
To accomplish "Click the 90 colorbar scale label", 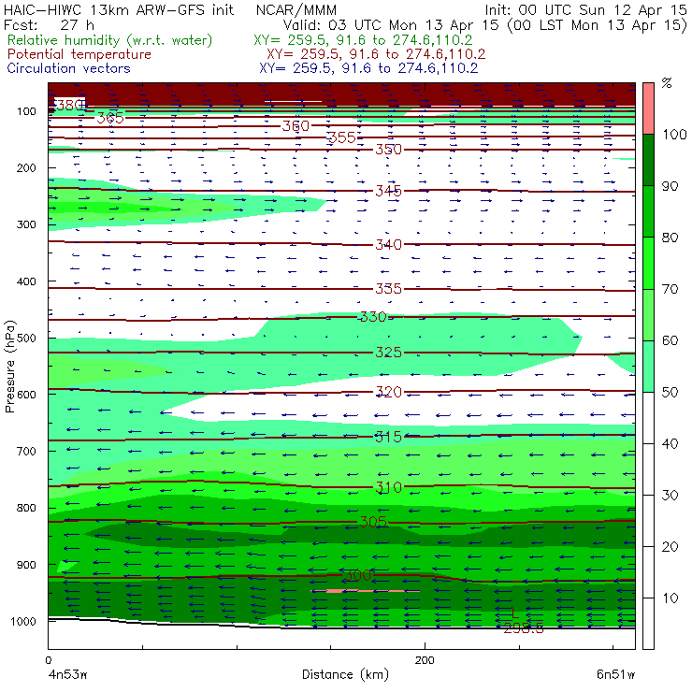I will coord(670,186).
